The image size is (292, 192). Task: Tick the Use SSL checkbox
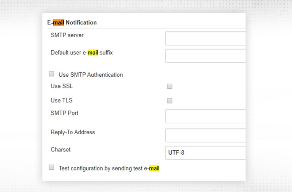pyautogui.click(x=170, y=87)
